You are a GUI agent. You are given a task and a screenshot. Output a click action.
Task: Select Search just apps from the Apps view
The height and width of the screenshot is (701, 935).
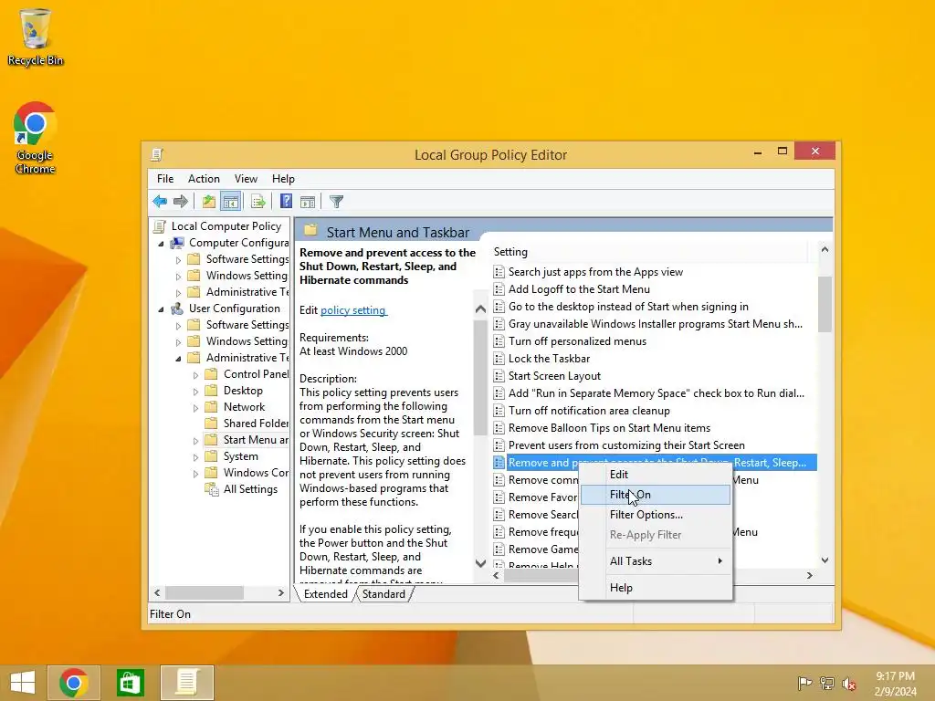(595, 272)
